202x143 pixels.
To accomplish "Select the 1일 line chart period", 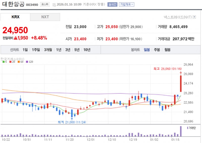I will click(x=25, y=50).
